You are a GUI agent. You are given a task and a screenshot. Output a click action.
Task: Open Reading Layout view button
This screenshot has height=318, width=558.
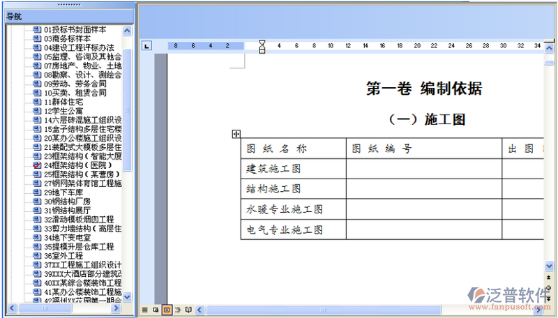pyautogui.click(x=188, y=310)
